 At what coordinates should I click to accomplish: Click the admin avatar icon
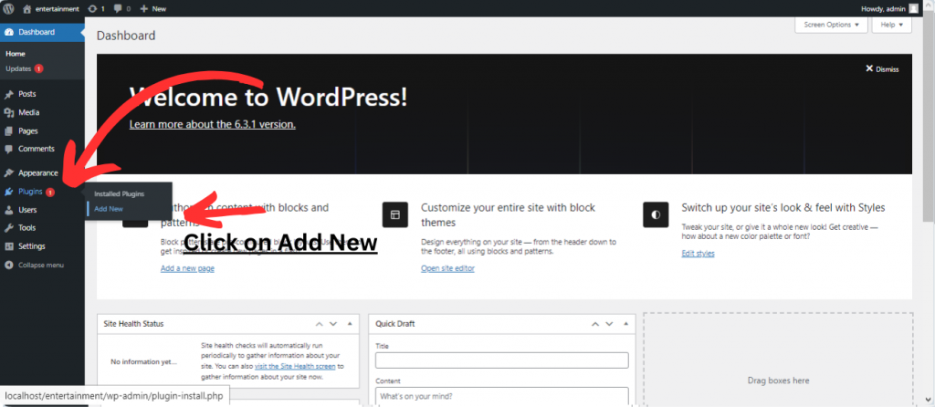pos(914,8)
